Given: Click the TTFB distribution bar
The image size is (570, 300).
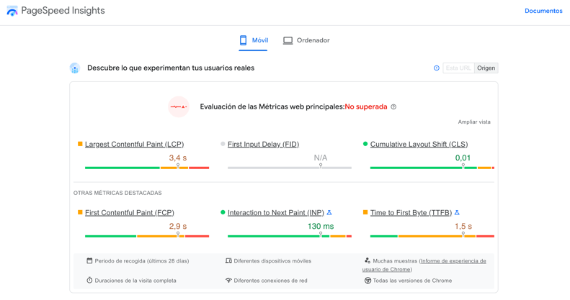Looking at the screenshot, I should [x=432, y=236].
